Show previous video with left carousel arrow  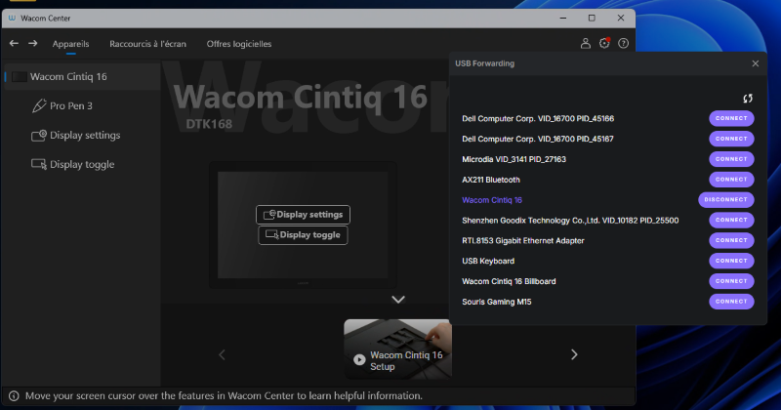coord(223,354)
